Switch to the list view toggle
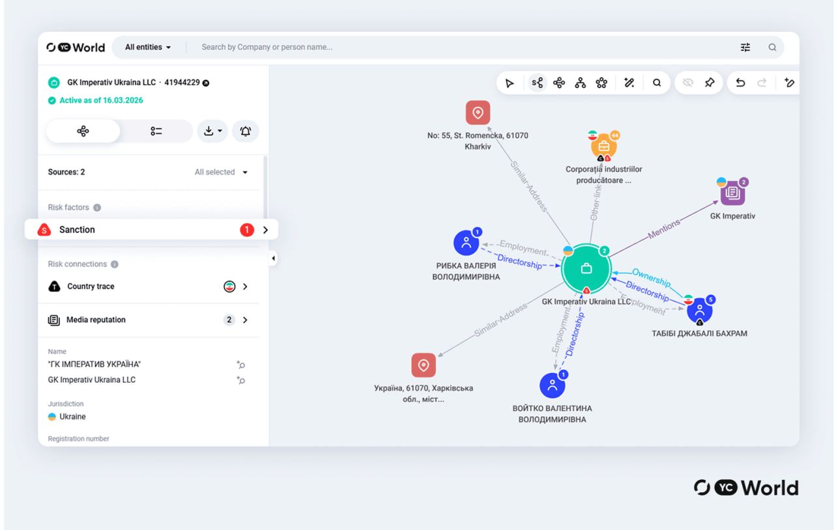This screenshot has height=530, width=834. point(156,131)
